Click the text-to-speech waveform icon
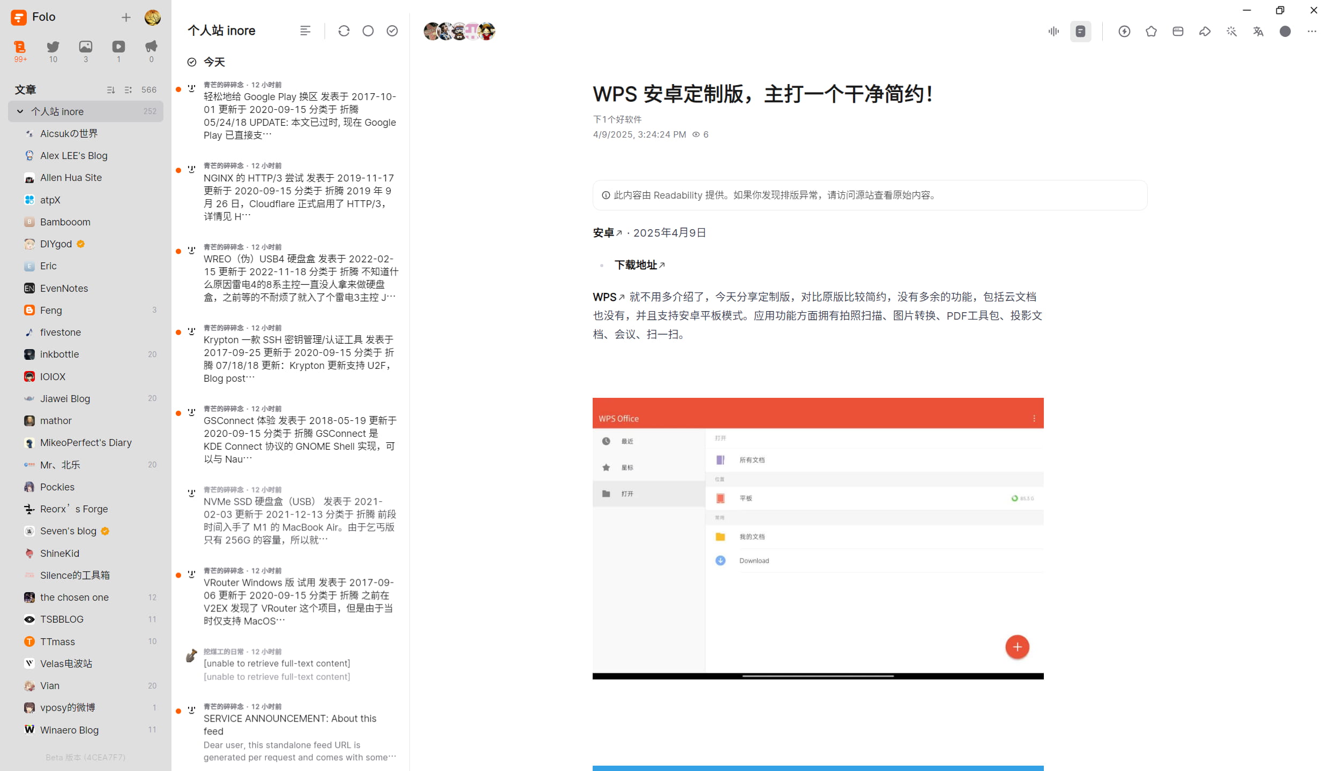This screenshot has width=1330, height=771. click(1054, 32)
